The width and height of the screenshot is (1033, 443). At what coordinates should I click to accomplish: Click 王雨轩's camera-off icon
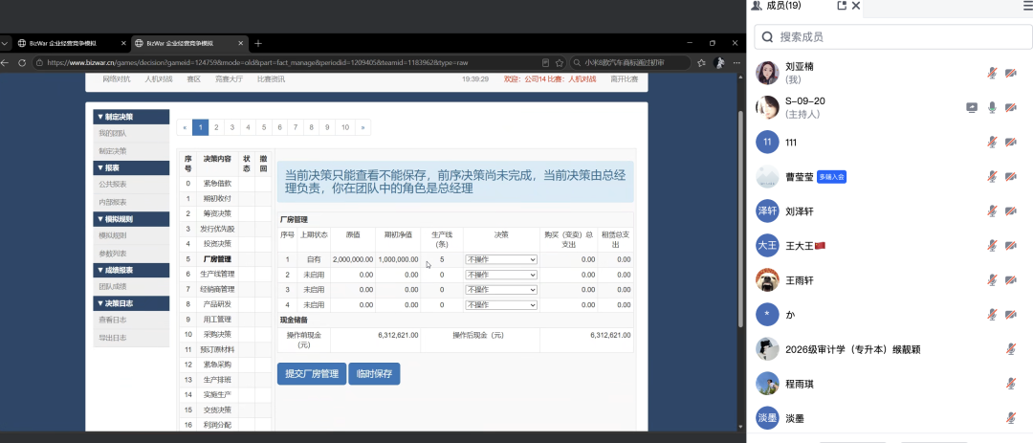pyautogui.click(x=1011, y=280)
